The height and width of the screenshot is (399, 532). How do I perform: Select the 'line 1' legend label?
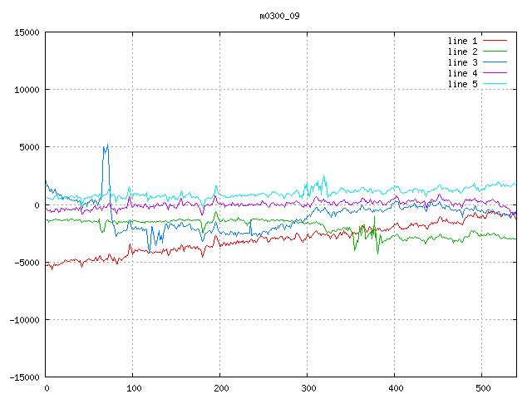462,41
